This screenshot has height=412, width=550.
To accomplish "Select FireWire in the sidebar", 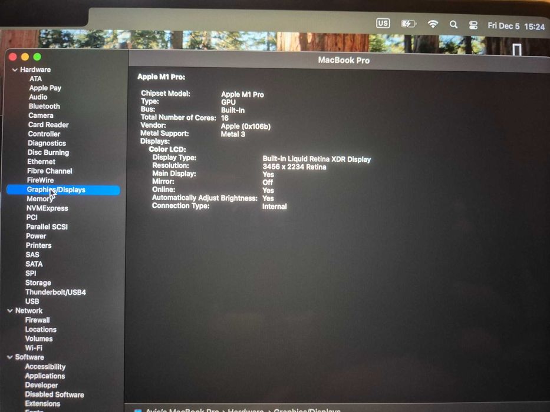I will (40, 180).
